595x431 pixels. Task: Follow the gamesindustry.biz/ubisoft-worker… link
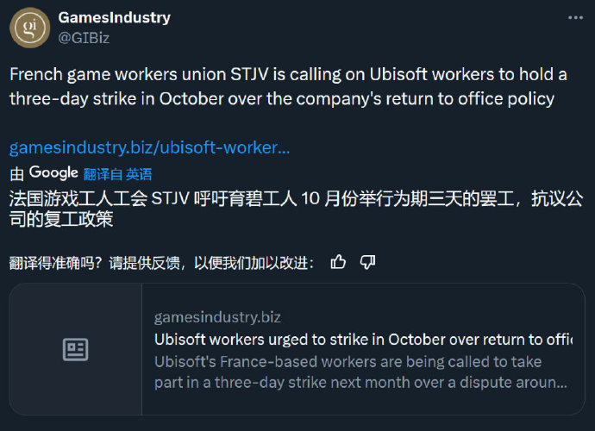coord(149,147)
